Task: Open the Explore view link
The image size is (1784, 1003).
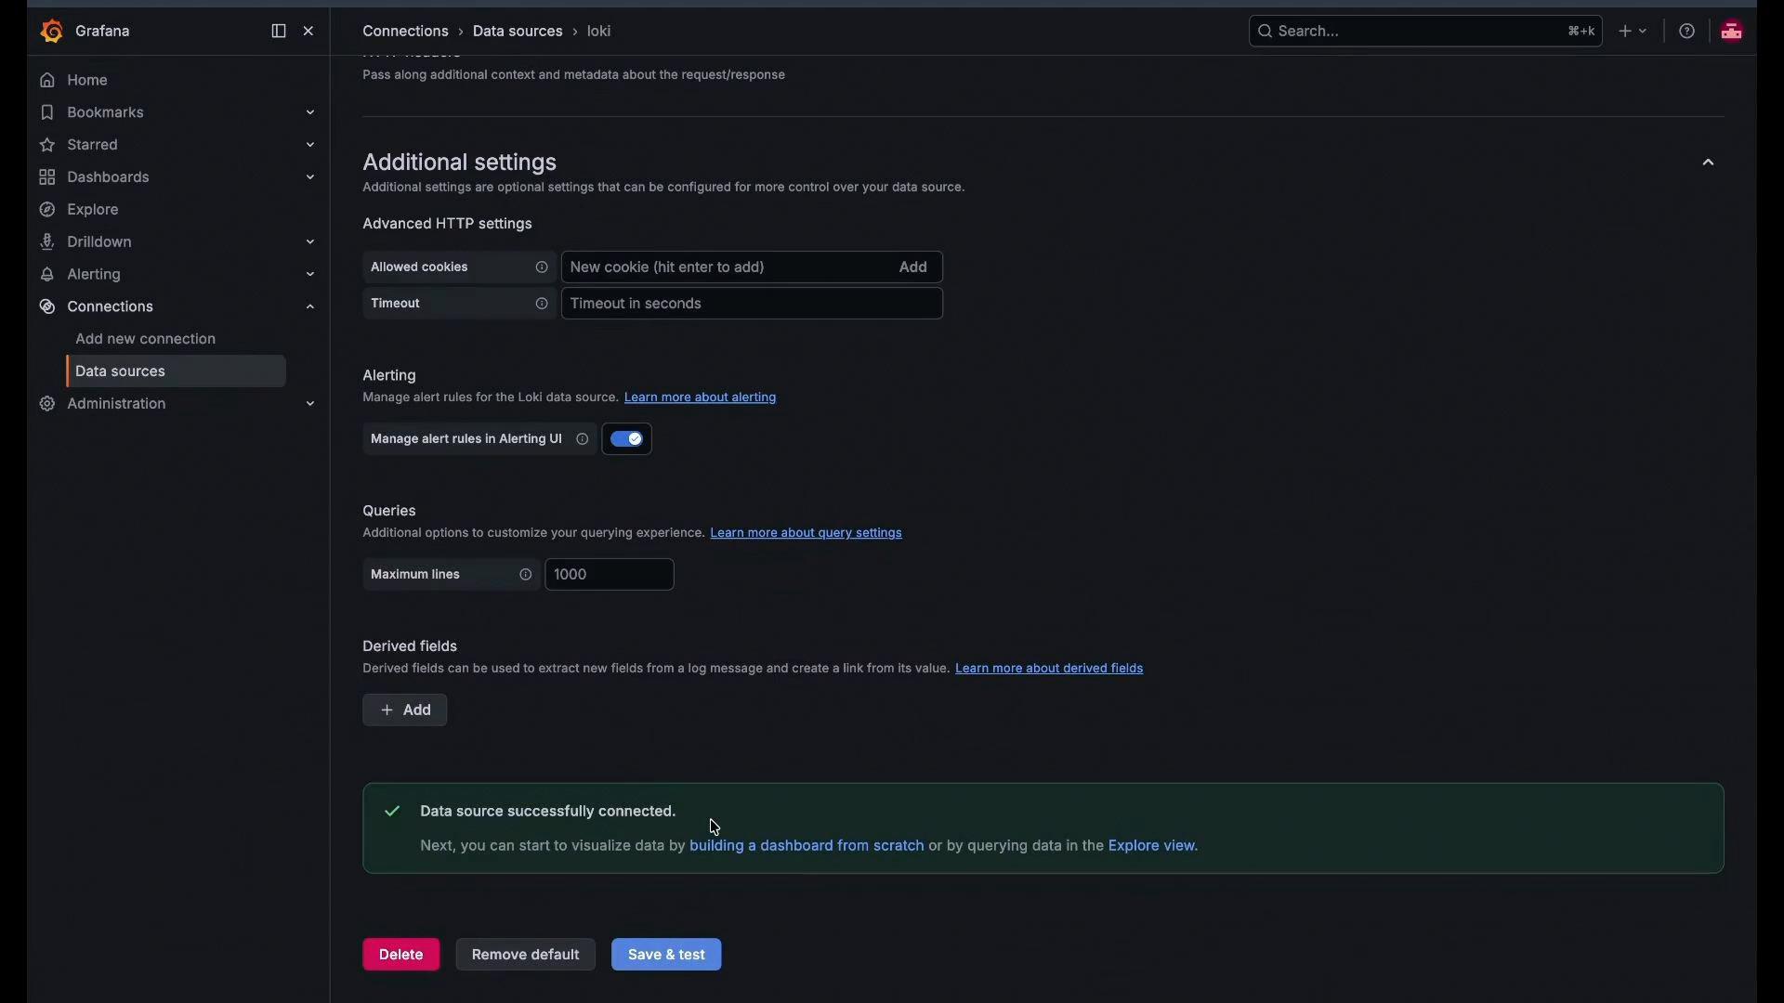Action: click(1153, 847)
